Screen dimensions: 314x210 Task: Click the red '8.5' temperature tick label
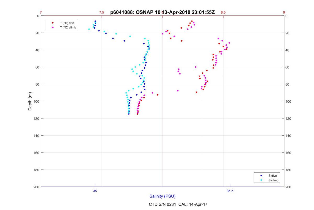point(223,12)
